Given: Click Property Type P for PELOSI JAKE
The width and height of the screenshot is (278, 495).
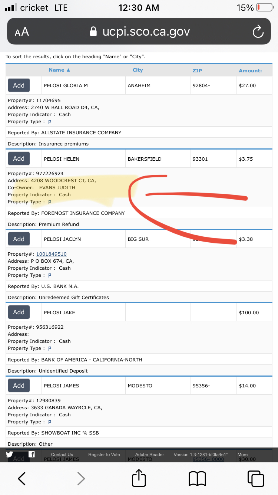Looking at the screenshot, I should 50,348.
